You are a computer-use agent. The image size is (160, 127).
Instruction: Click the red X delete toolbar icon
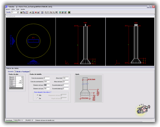click(36, 12)
